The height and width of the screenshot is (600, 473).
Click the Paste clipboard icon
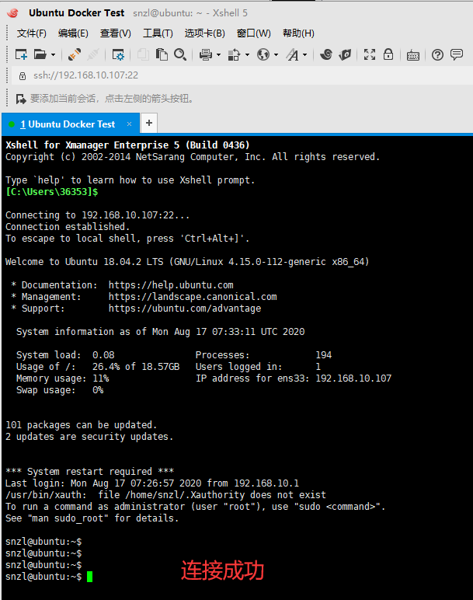tap(162, 54)
